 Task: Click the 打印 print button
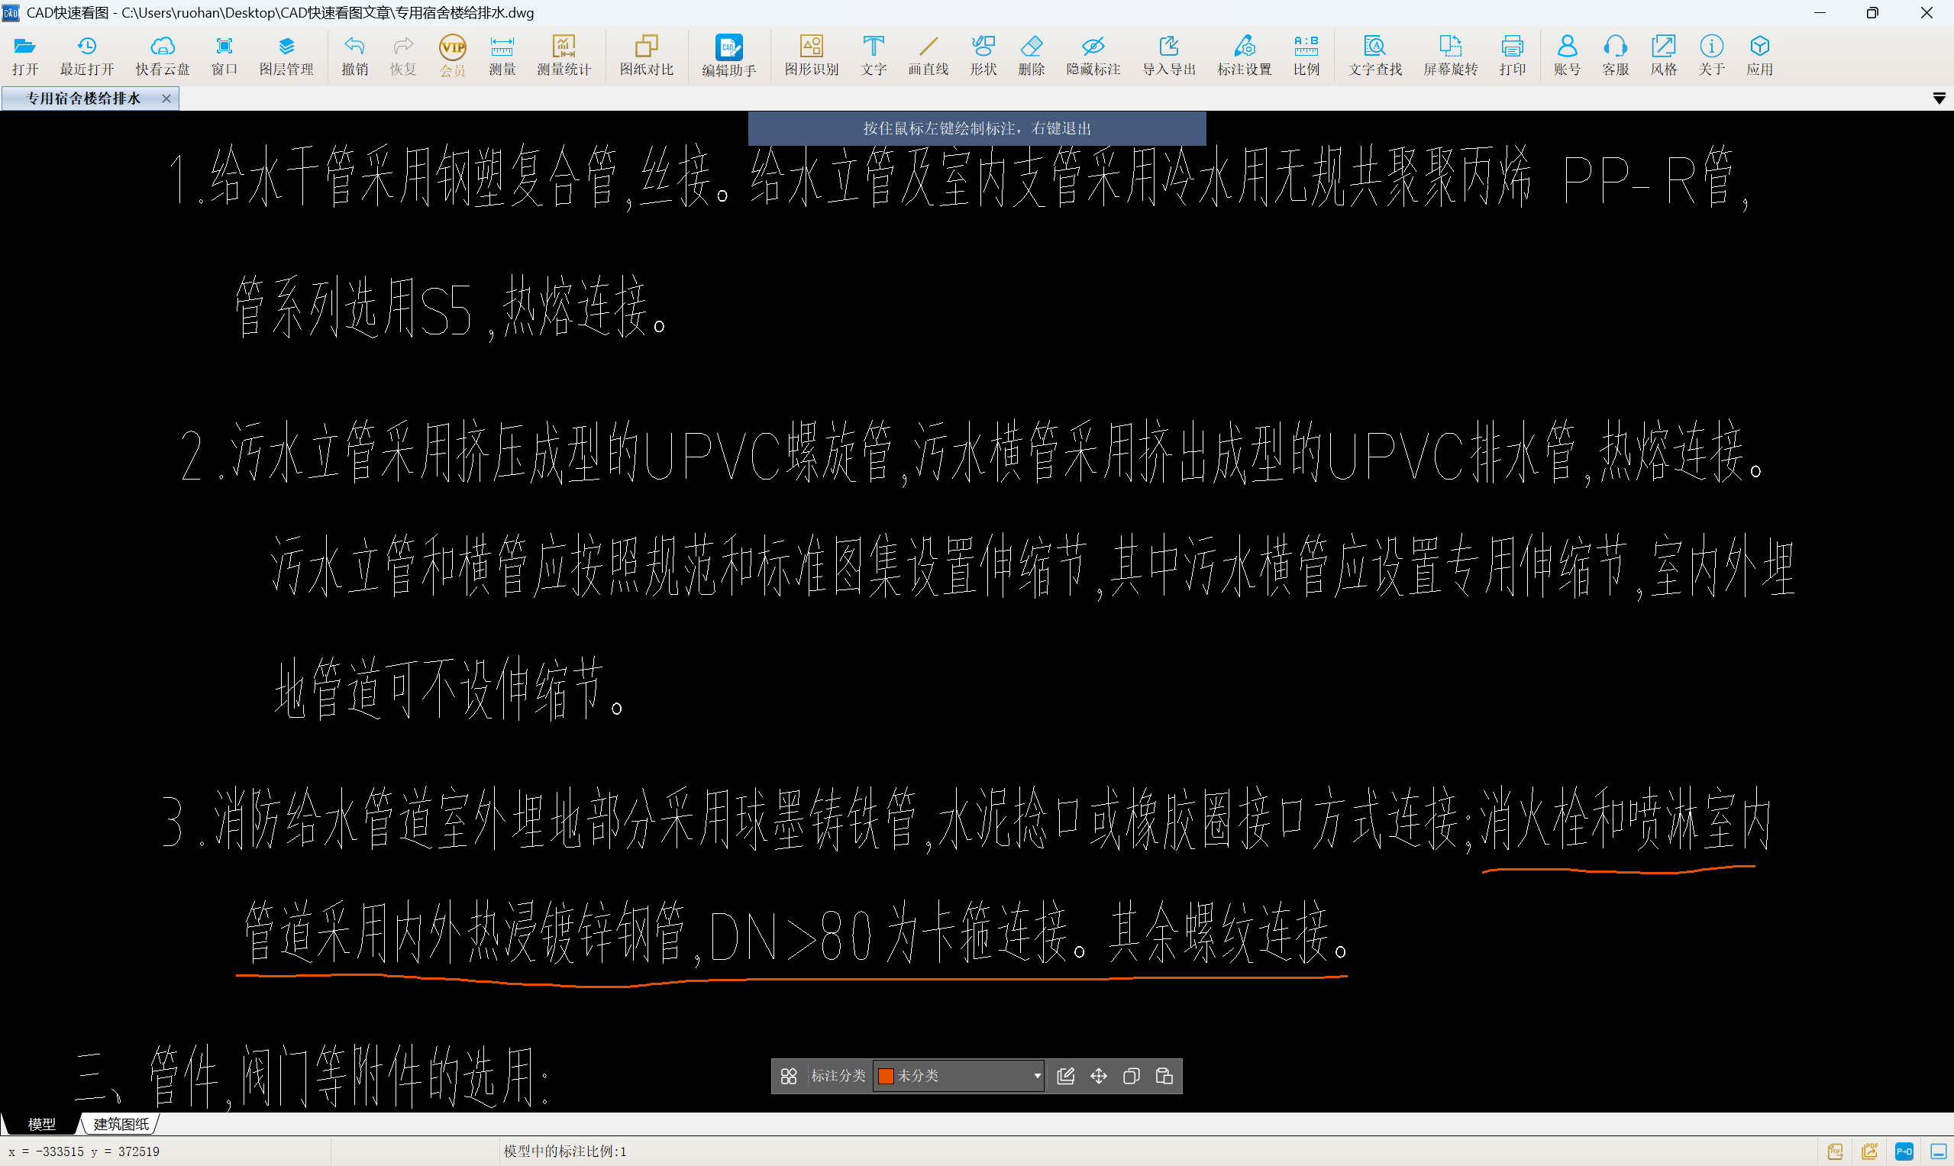point(1511,55)
